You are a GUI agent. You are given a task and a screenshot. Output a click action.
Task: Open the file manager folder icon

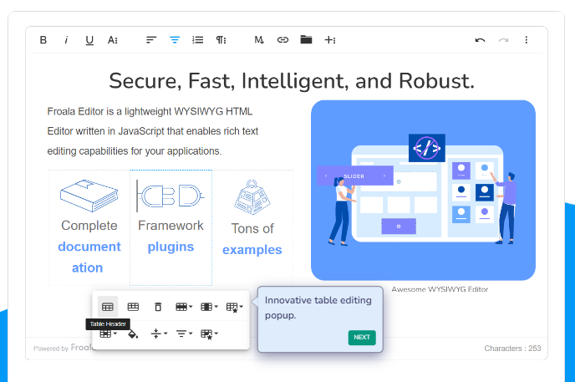pos(306,39)
